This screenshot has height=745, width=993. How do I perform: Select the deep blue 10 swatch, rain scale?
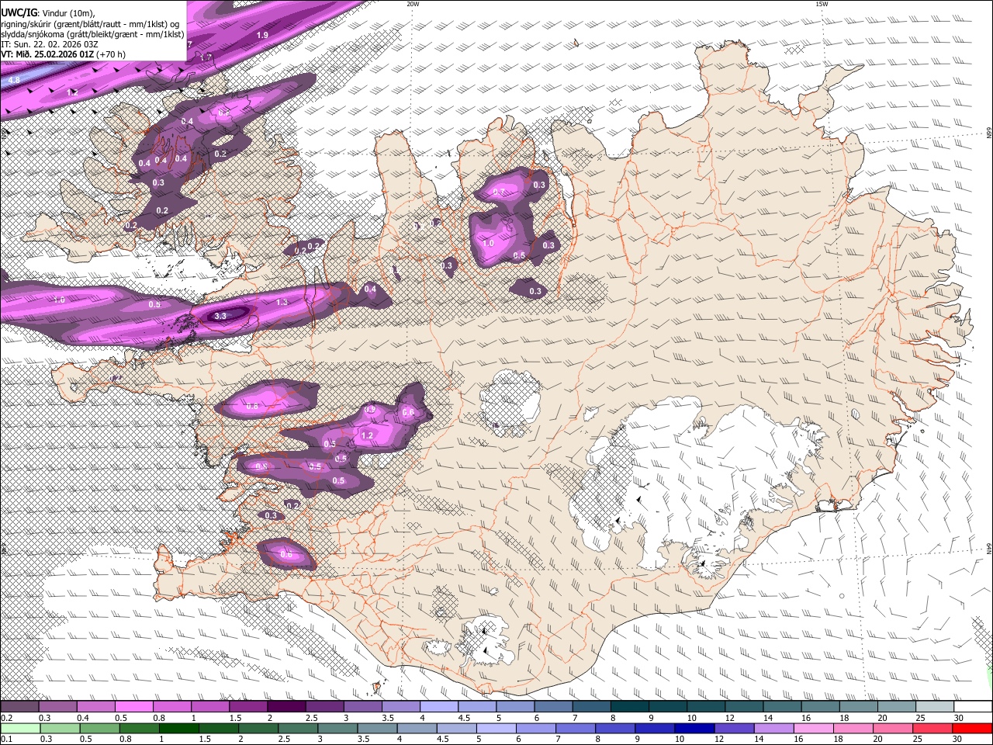[x=694, y=729]
